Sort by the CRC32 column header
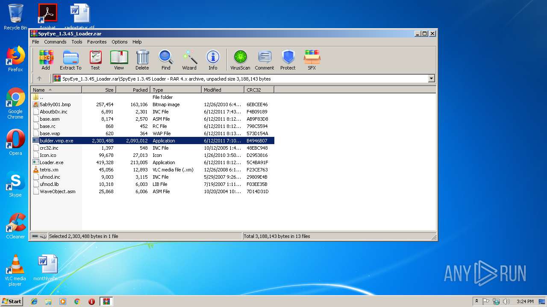 (x=259, y=90)
